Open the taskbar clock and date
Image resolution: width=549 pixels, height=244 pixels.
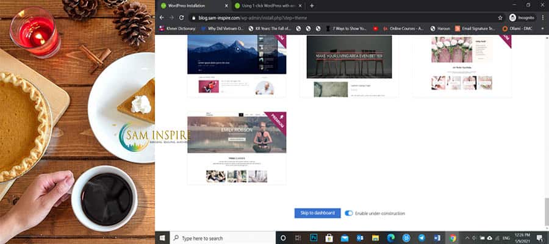(x=522, y=238)
